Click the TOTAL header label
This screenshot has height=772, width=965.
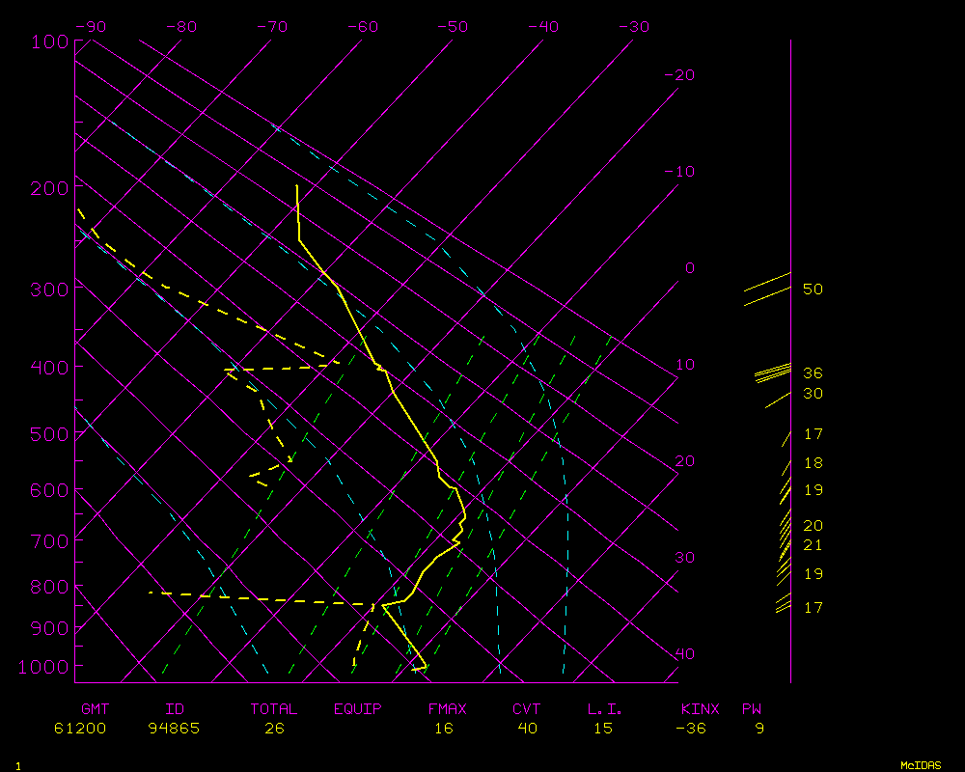(274, 709)
